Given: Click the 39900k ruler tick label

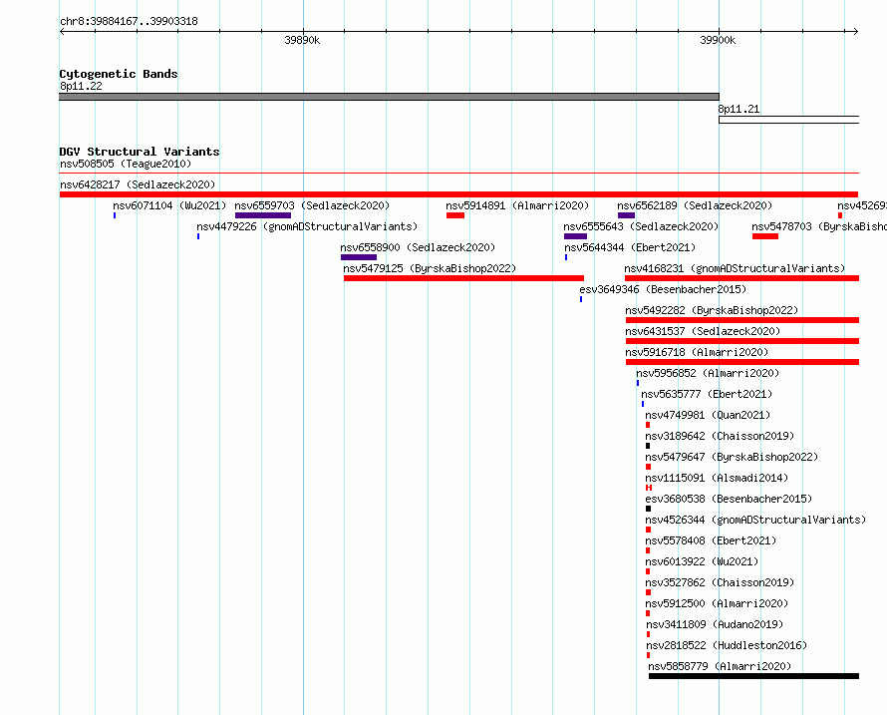Looking at the screenshot, I should point(718,40).
